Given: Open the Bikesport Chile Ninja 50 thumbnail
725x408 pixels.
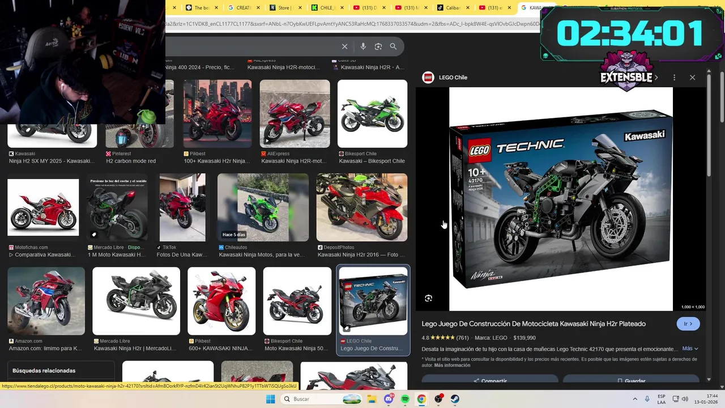Looking at the screenshot, I should coord(297,301).
